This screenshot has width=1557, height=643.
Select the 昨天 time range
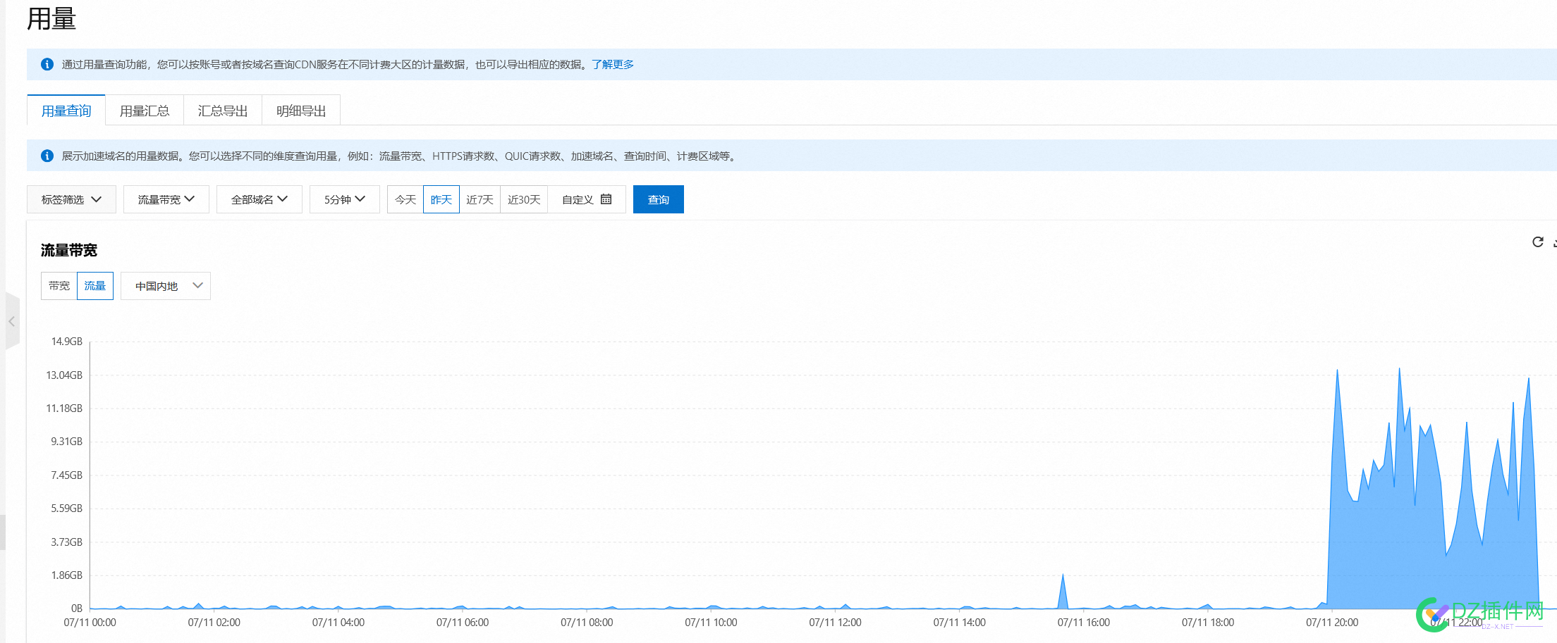click(441, 199)
